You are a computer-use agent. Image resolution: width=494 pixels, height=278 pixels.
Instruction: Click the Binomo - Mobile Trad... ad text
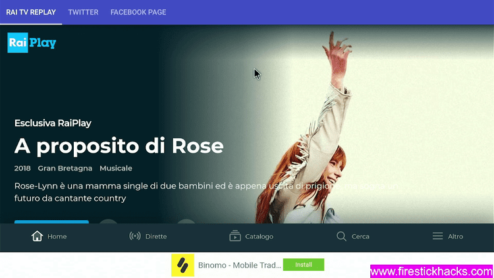240,265
